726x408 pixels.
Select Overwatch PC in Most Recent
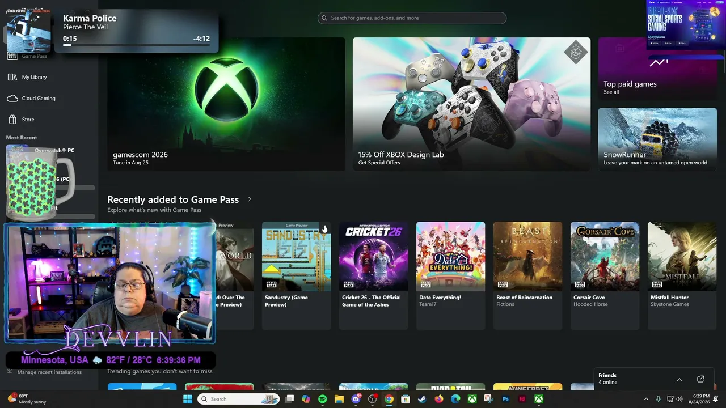coord(54,150)
